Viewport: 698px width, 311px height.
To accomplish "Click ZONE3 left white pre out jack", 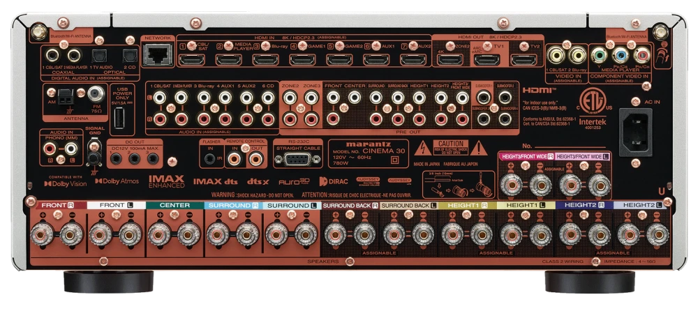I will [311, 98].
